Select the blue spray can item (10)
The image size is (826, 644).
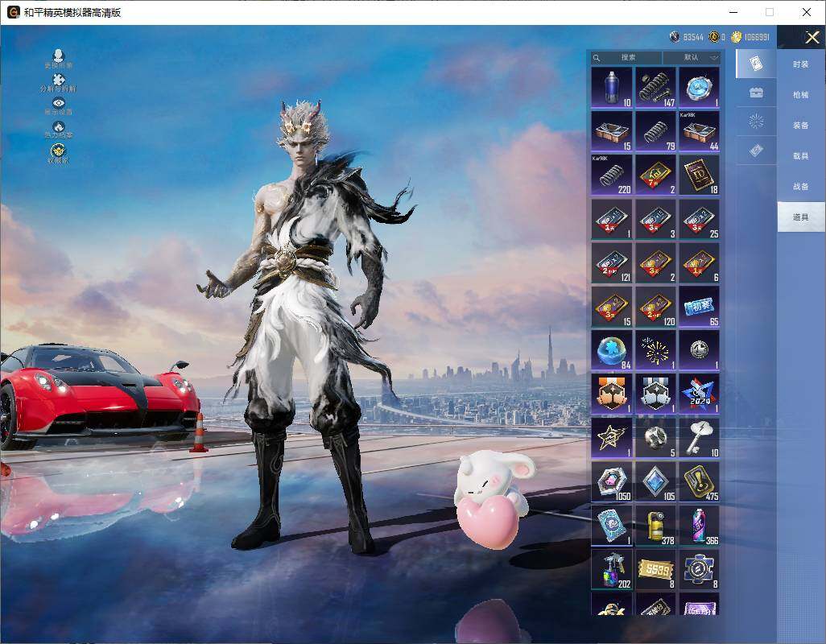pos(612,88)
